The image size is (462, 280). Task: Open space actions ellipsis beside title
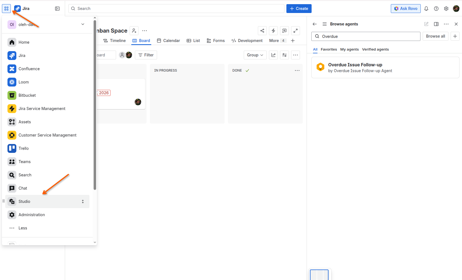pyautogui.click(x=145, y=31)
